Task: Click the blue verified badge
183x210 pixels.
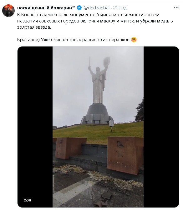Action: pos(79,8)
